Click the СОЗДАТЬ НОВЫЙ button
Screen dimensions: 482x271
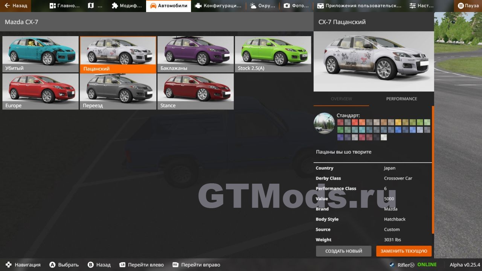(x=343, y=251)
